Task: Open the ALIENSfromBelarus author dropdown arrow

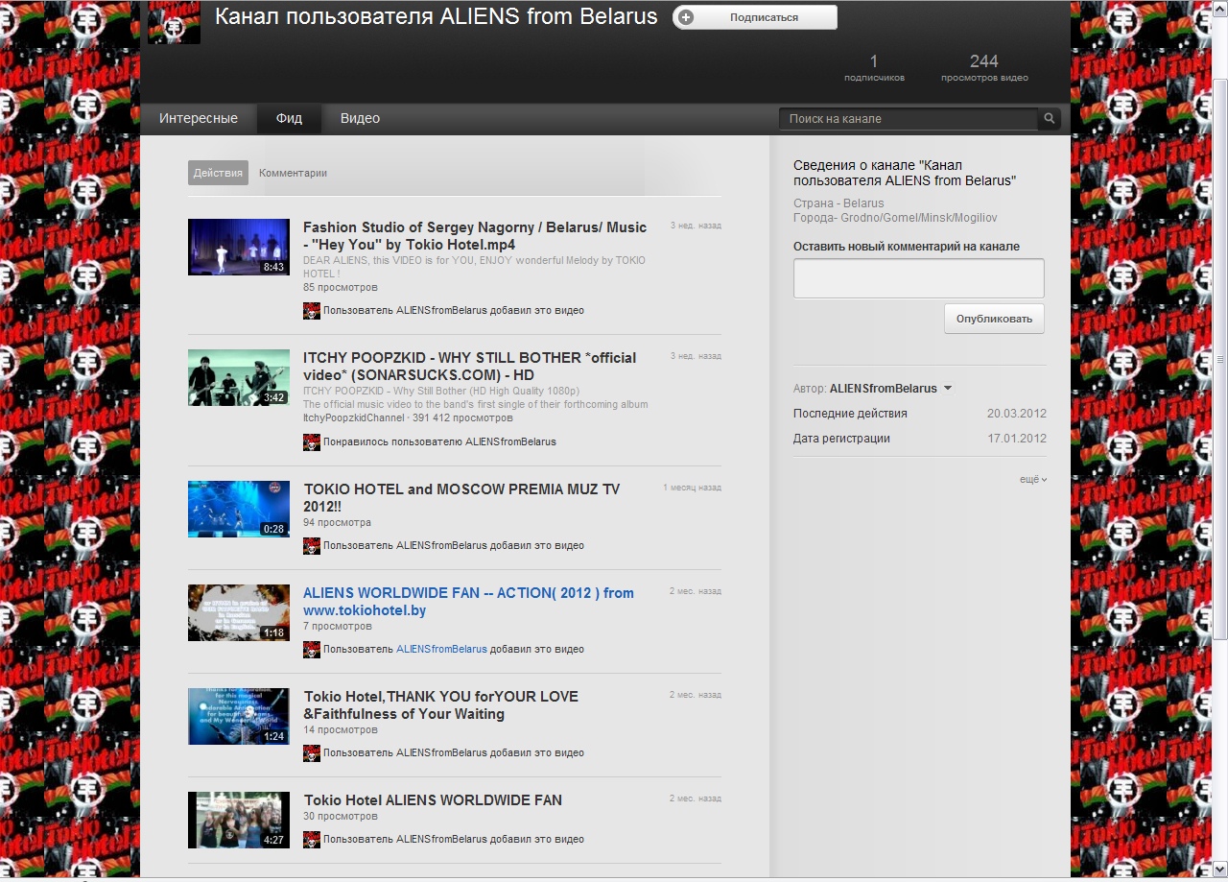Action: point(948,389)
